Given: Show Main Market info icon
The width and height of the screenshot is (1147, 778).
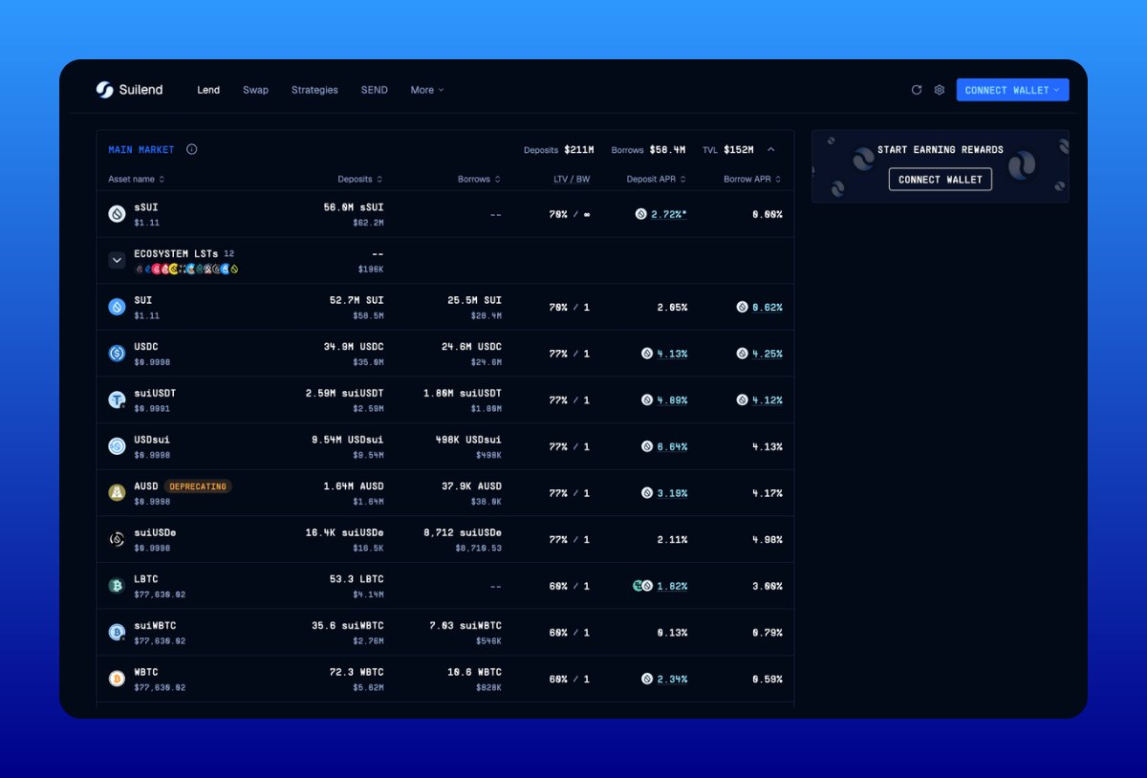Looking at the screenshot, I should click(x=191, y=149).
